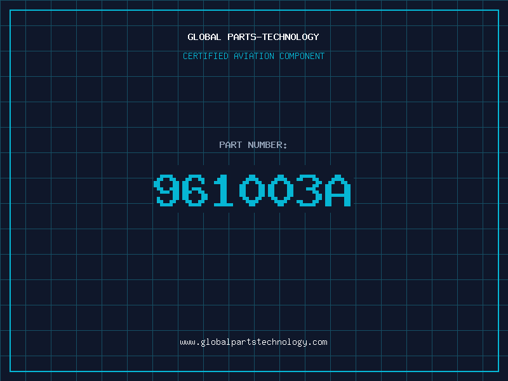Select the part number 961003A
The image size is (508, 381).
pyautogui.click(x=252, y=190)
